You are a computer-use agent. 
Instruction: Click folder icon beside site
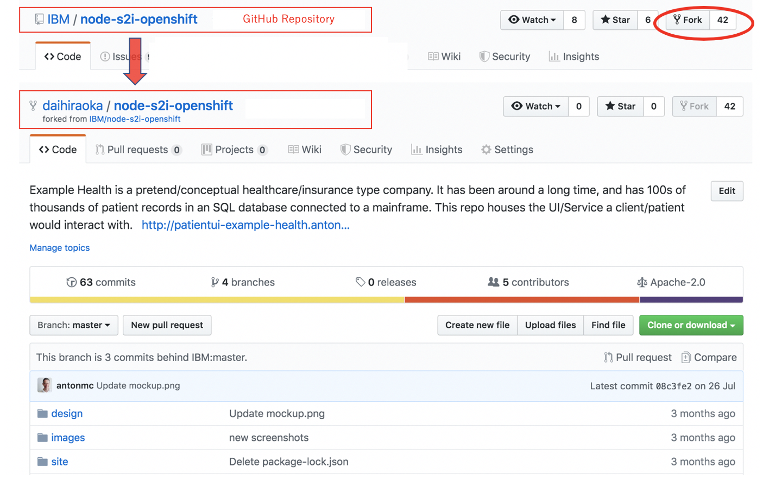42,462
